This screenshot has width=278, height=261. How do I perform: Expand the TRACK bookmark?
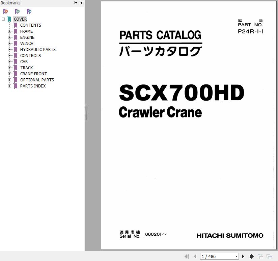(x=9, y=68)
